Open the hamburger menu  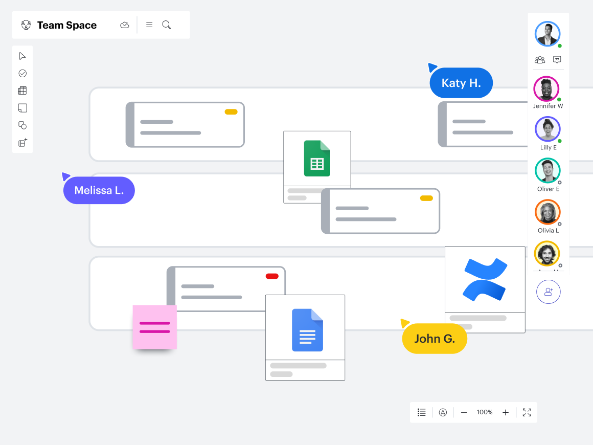(x=149, y=25)
